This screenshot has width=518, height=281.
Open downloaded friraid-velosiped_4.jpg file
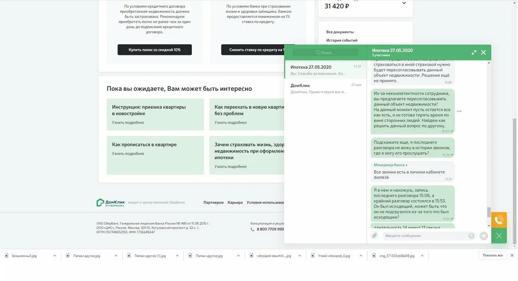pyautogui.click(x=334, y=255)
